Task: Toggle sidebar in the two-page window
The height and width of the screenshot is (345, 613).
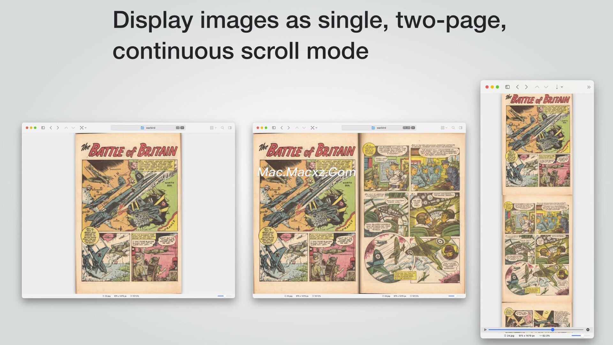Action: click(274, 128)
